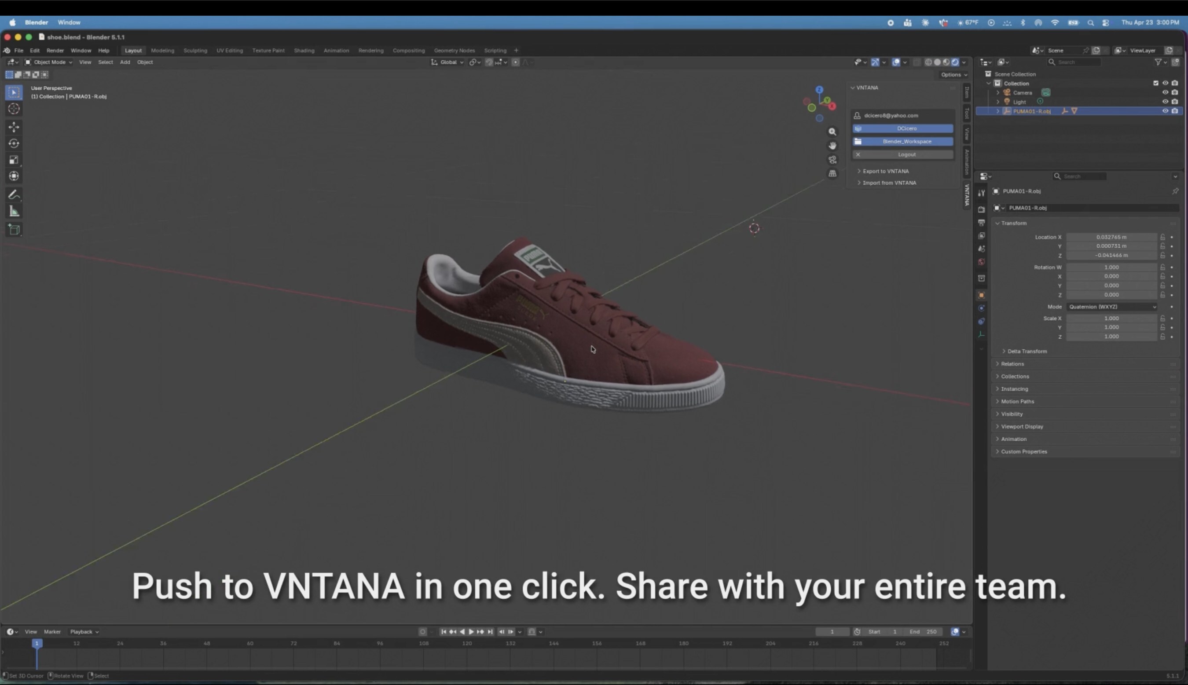Select the Measure tool

pyautogui.click(x=14, y=212)
